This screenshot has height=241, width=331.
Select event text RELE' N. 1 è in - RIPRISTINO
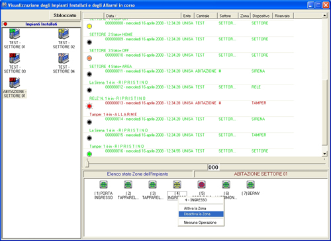[117, 98]
